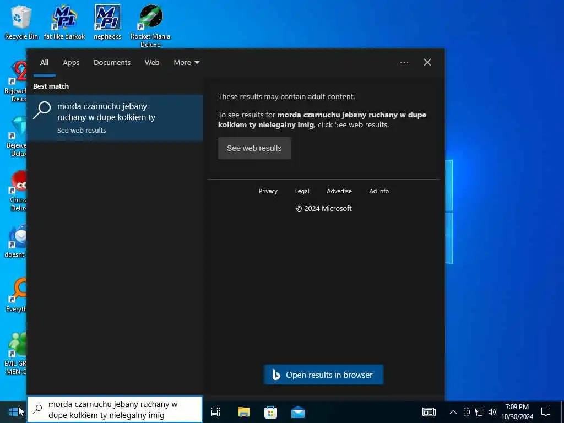Expand the More search filter dropdown
This screenshot has width=564, height=423.
coord(186,63)
